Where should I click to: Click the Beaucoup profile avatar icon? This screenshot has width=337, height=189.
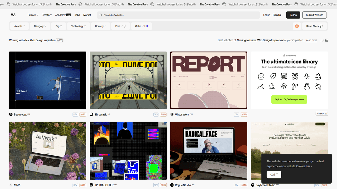(x=11, y=114)
